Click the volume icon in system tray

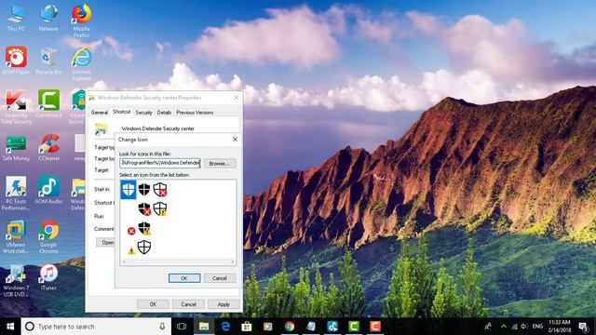click(x=524, y=327)
